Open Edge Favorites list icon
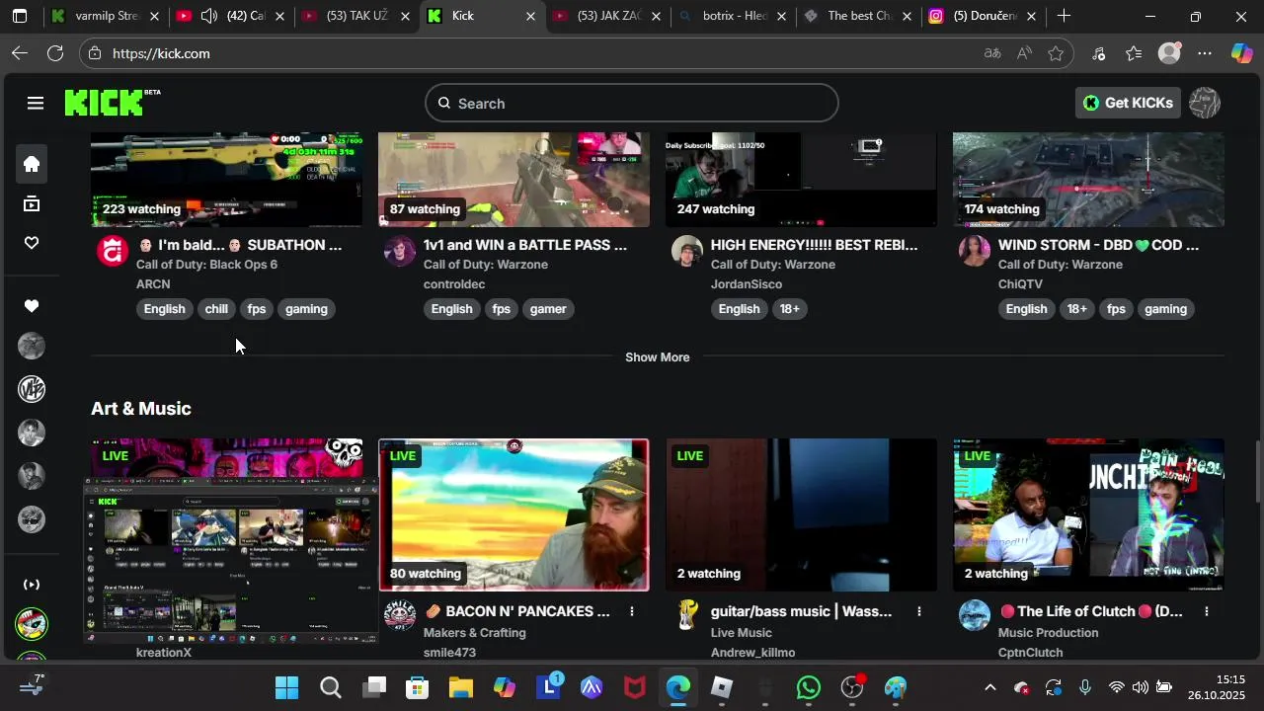The width and height of the screenshot is (1264, 711). click(x=1134, y=54)
